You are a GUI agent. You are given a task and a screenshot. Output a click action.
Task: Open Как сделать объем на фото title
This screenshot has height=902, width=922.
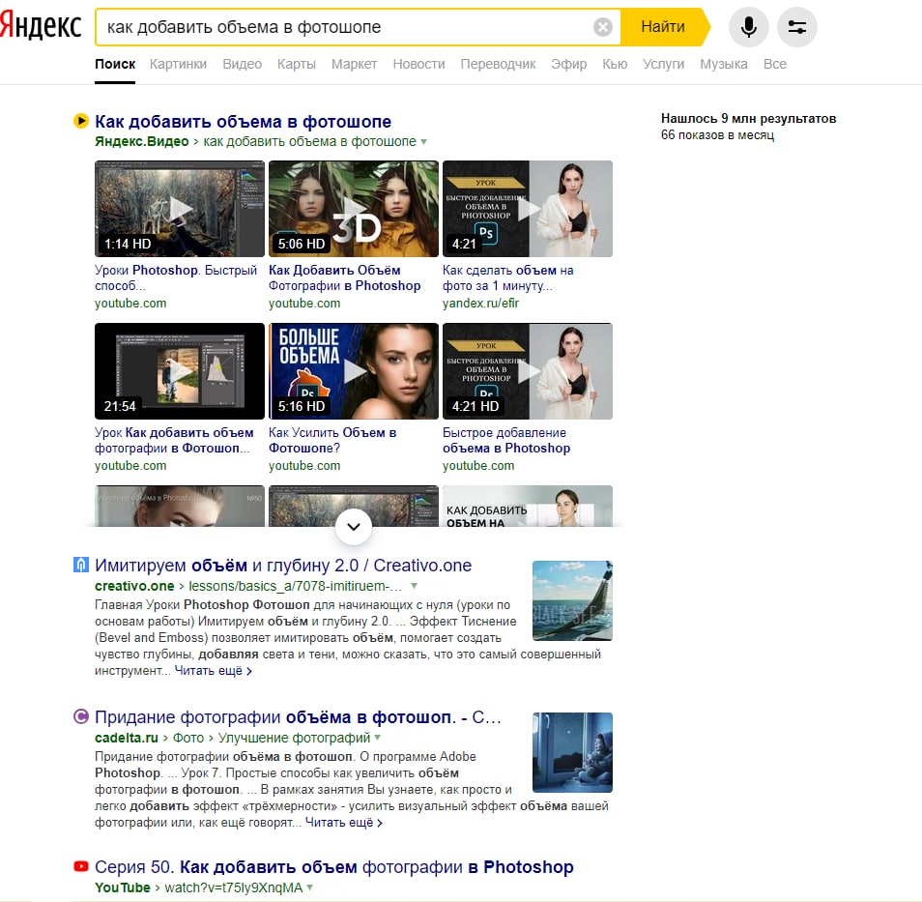point(508,277)
